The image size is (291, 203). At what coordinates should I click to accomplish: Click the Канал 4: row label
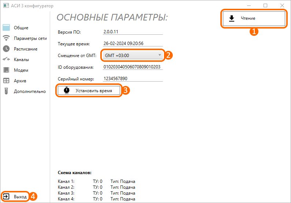click(x=66, y=199)
